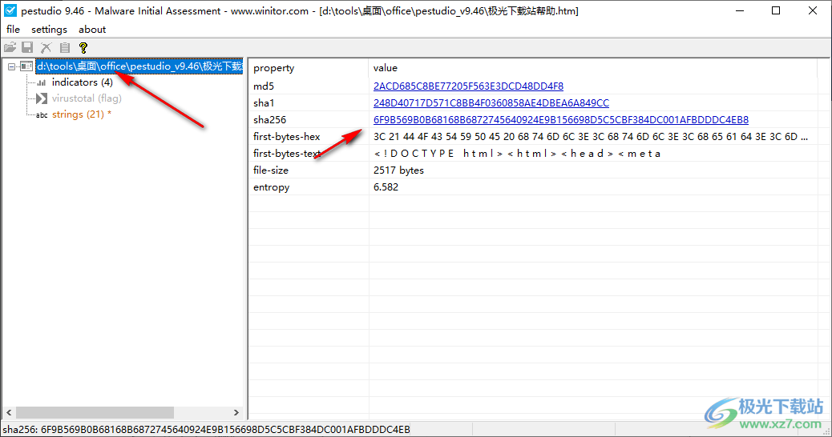832x437 pixels.
Task: Click the sha256 status bar text
Action: (x=207, y=429)
